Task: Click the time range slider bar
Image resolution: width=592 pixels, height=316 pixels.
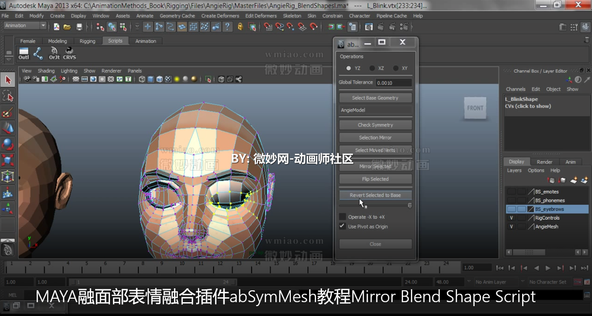Action: coord(153,282)
